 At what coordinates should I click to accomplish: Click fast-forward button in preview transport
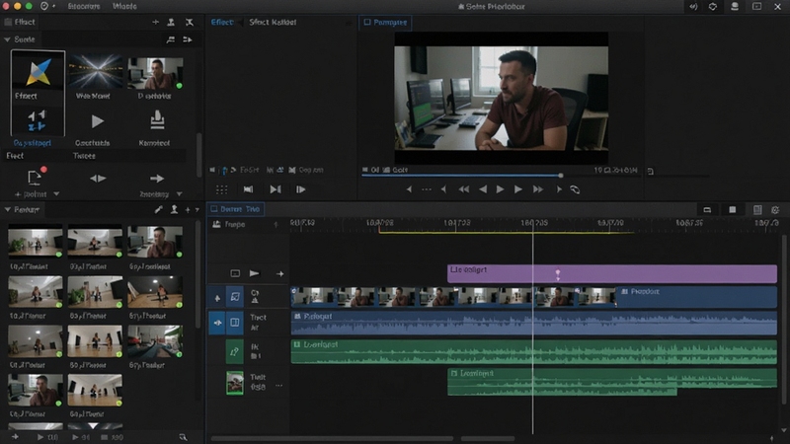[538, 189]
